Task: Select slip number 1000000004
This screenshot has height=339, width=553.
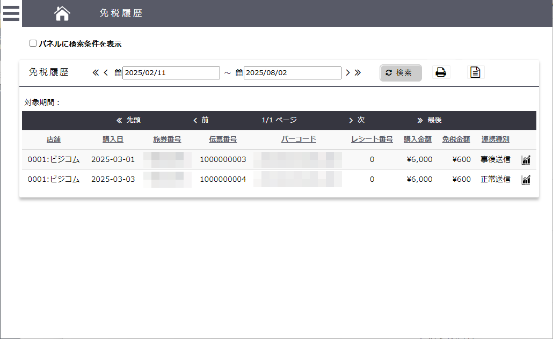Action: point(223,179)
